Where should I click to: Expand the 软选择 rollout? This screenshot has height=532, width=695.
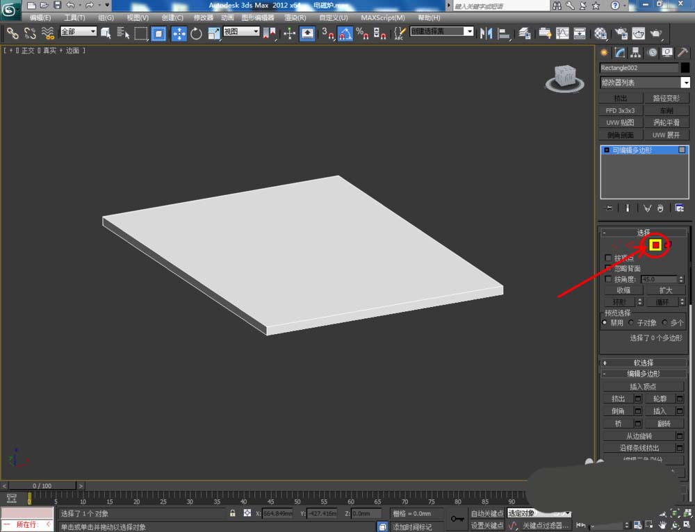[x=643, y=363]
